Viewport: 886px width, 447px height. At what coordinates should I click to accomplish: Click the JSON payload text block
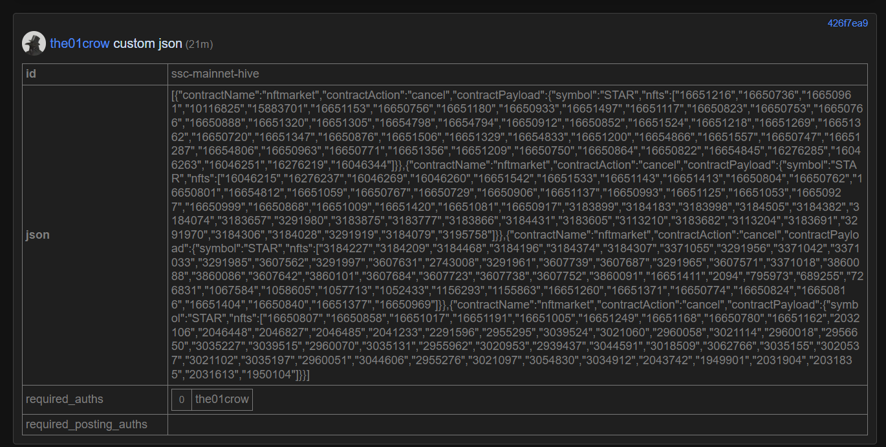click(517, 235)
